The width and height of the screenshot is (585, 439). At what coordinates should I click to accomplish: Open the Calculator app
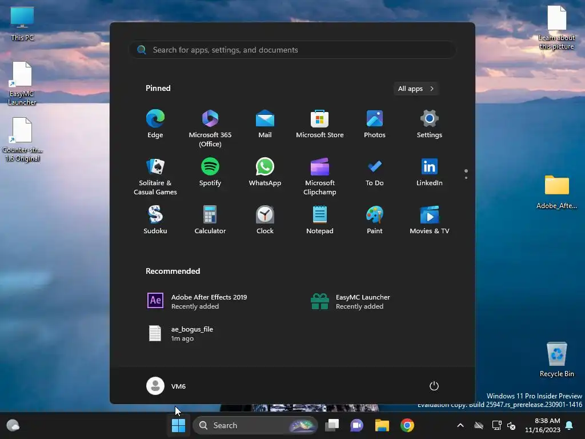[x=210, y=220]
